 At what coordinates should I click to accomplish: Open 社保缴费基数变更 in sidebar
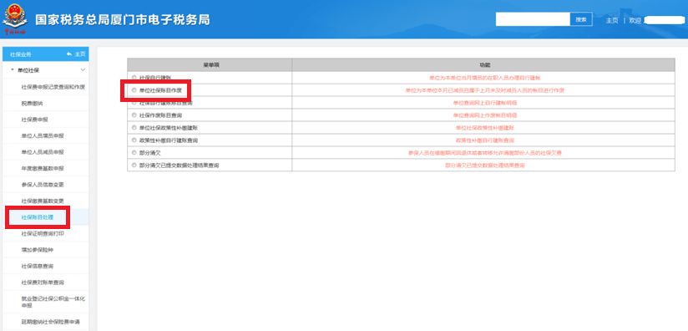point(43,201)
